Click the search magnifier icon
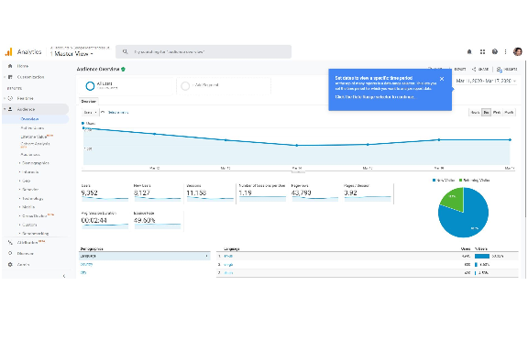The height and width of the screenshot is (352, 528). click(x=126, y=51)
